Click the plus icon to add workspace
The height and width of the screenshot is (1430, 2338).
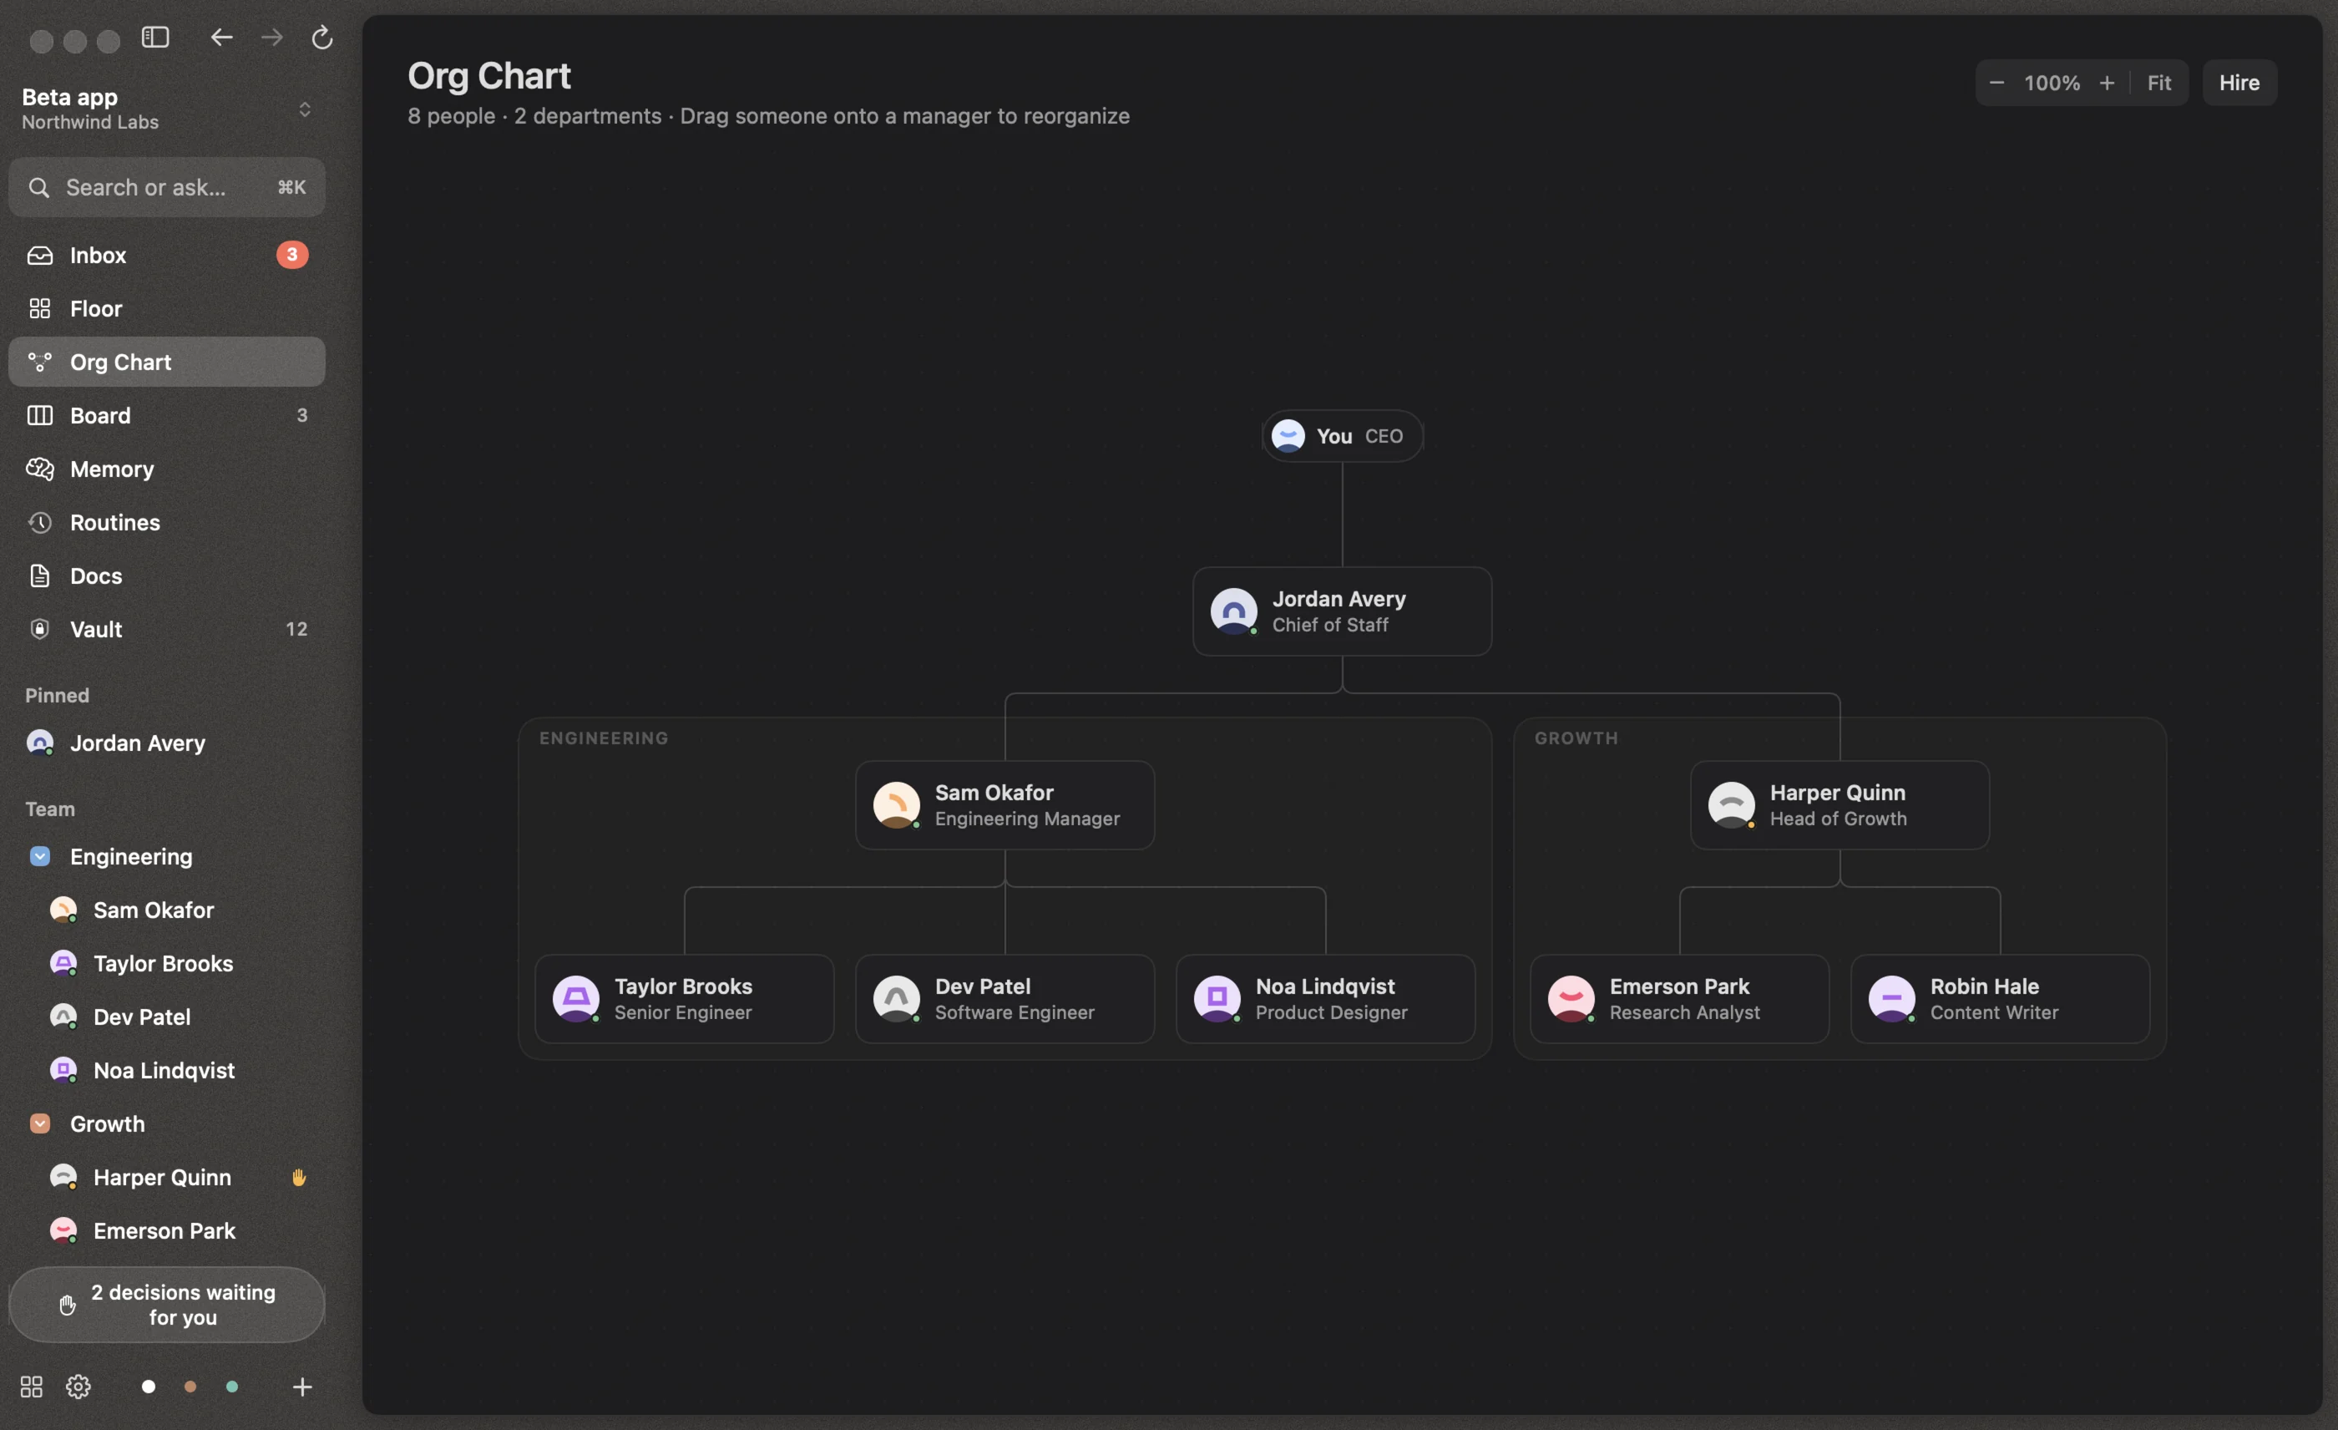point(301,1387)
